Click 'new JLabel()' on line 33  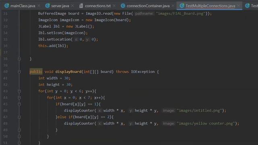pos(79,27)
